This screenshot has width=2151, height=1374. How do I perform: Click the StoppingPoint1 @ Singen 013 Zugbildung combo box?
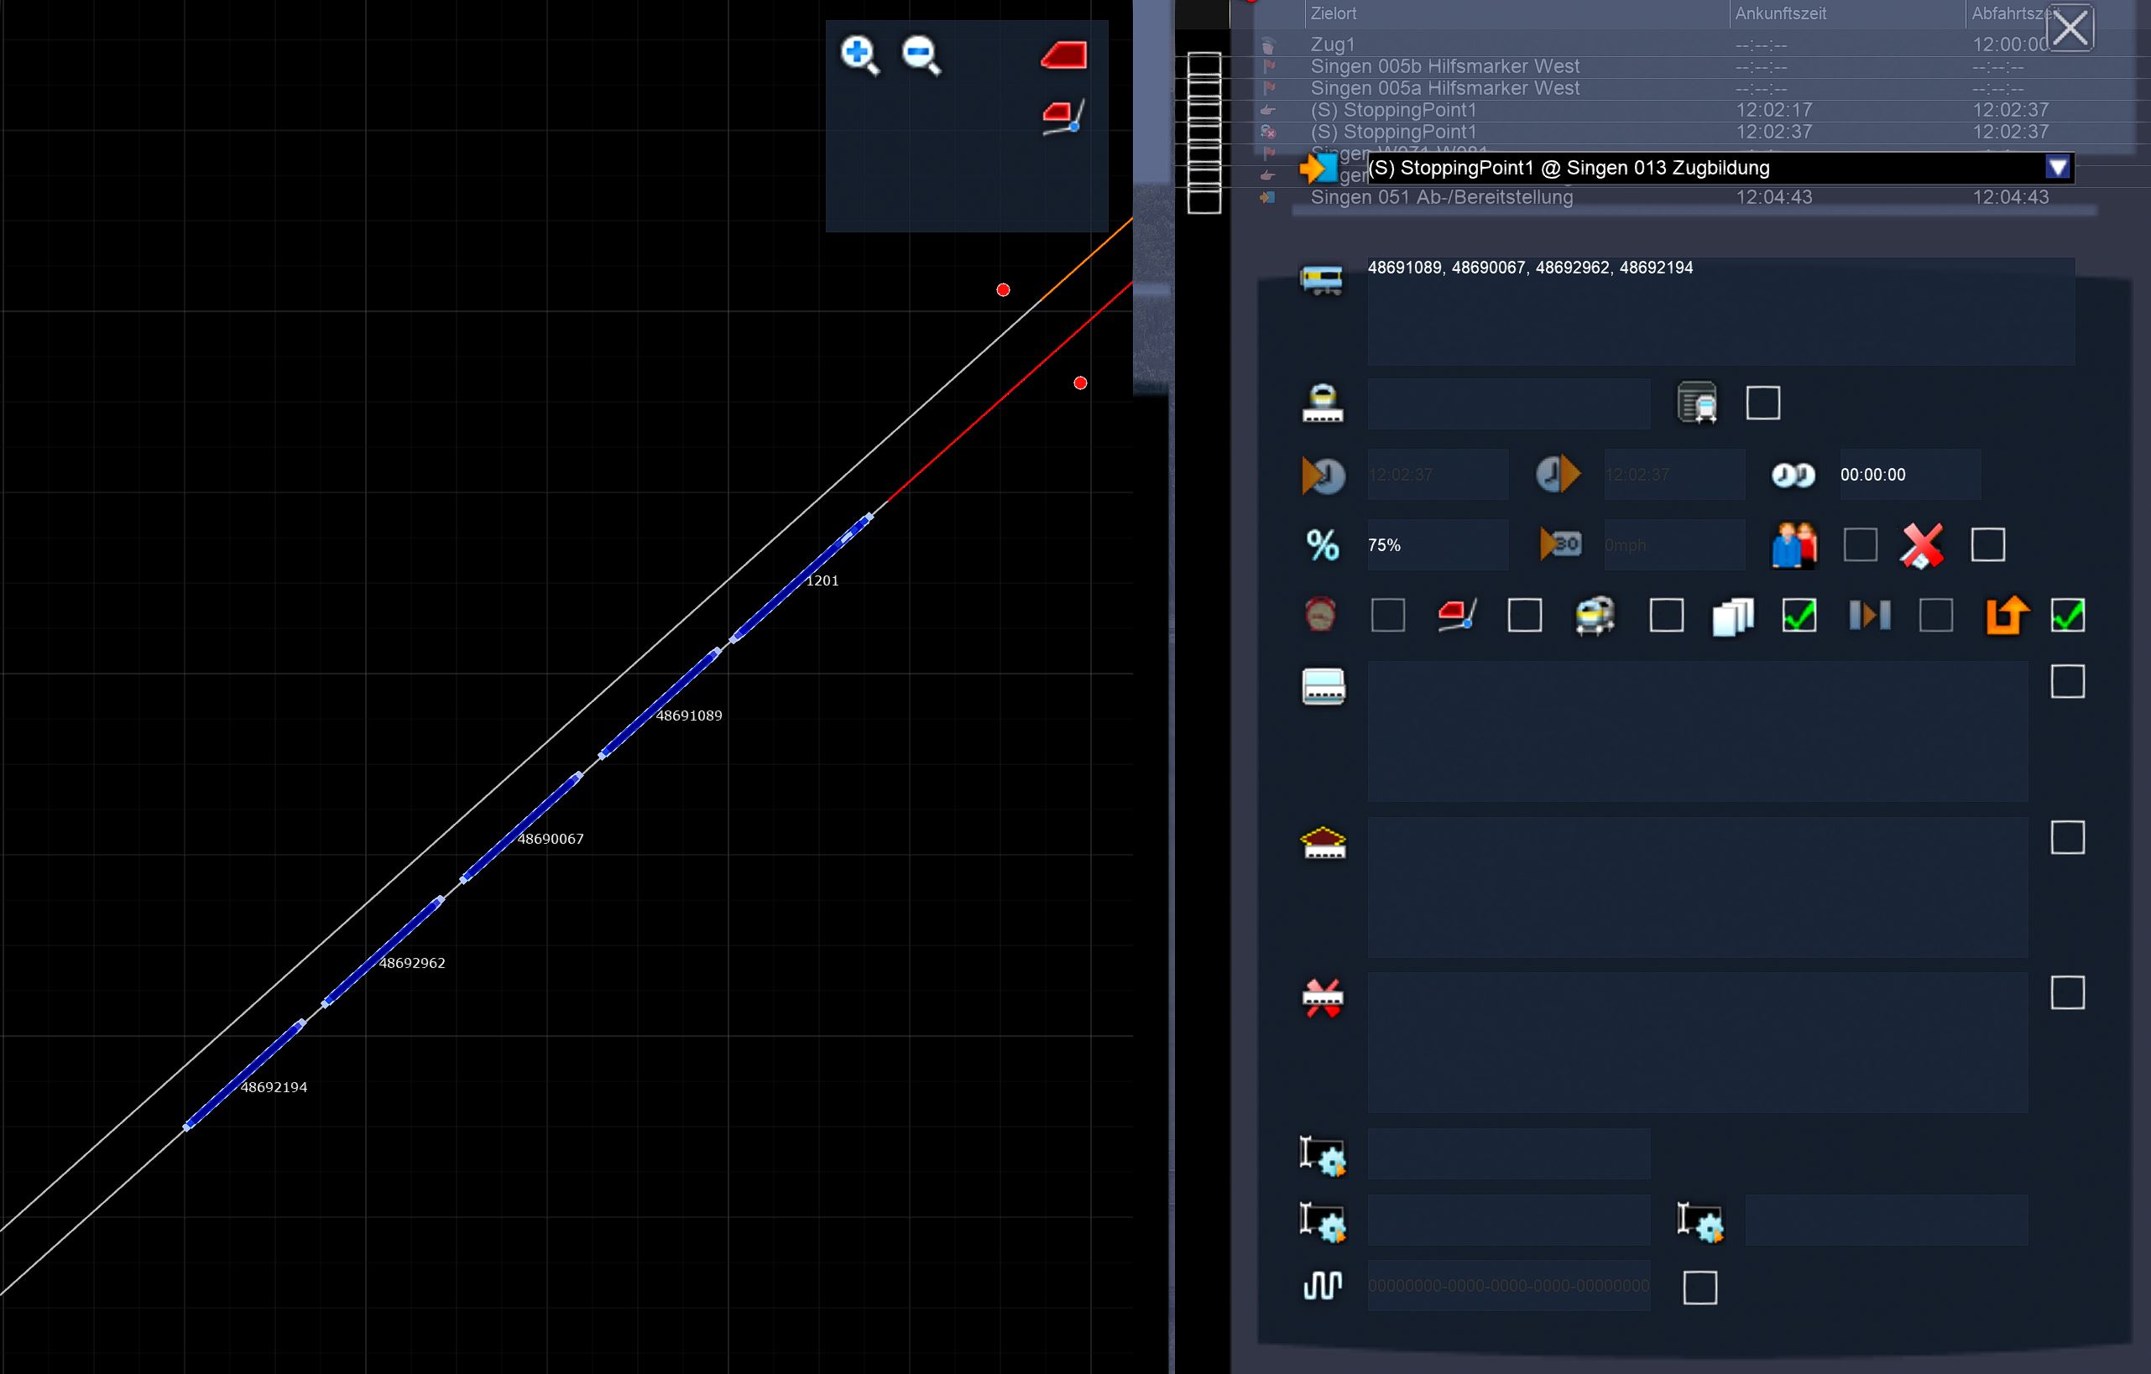tap(1697, 168)
